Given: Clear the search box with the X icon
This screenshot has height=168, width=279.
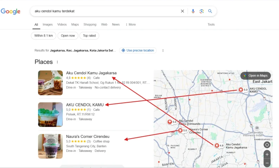Looking at the screenshot, I should tap(182, 11).
